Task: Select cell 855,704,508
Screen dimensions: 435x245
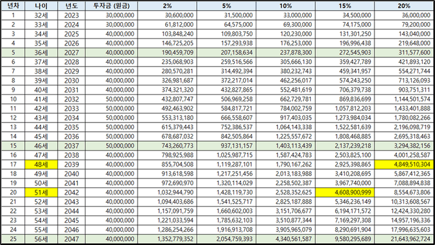Action: (167, 164)
